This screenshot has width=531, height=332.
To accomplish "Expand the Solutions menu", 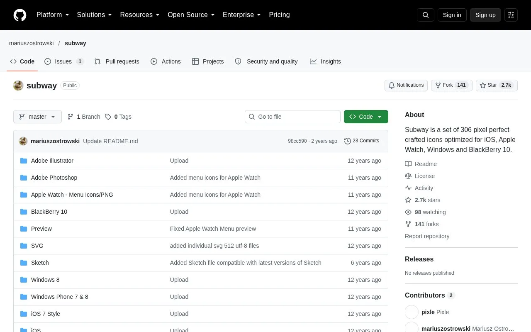I will 95,15.
